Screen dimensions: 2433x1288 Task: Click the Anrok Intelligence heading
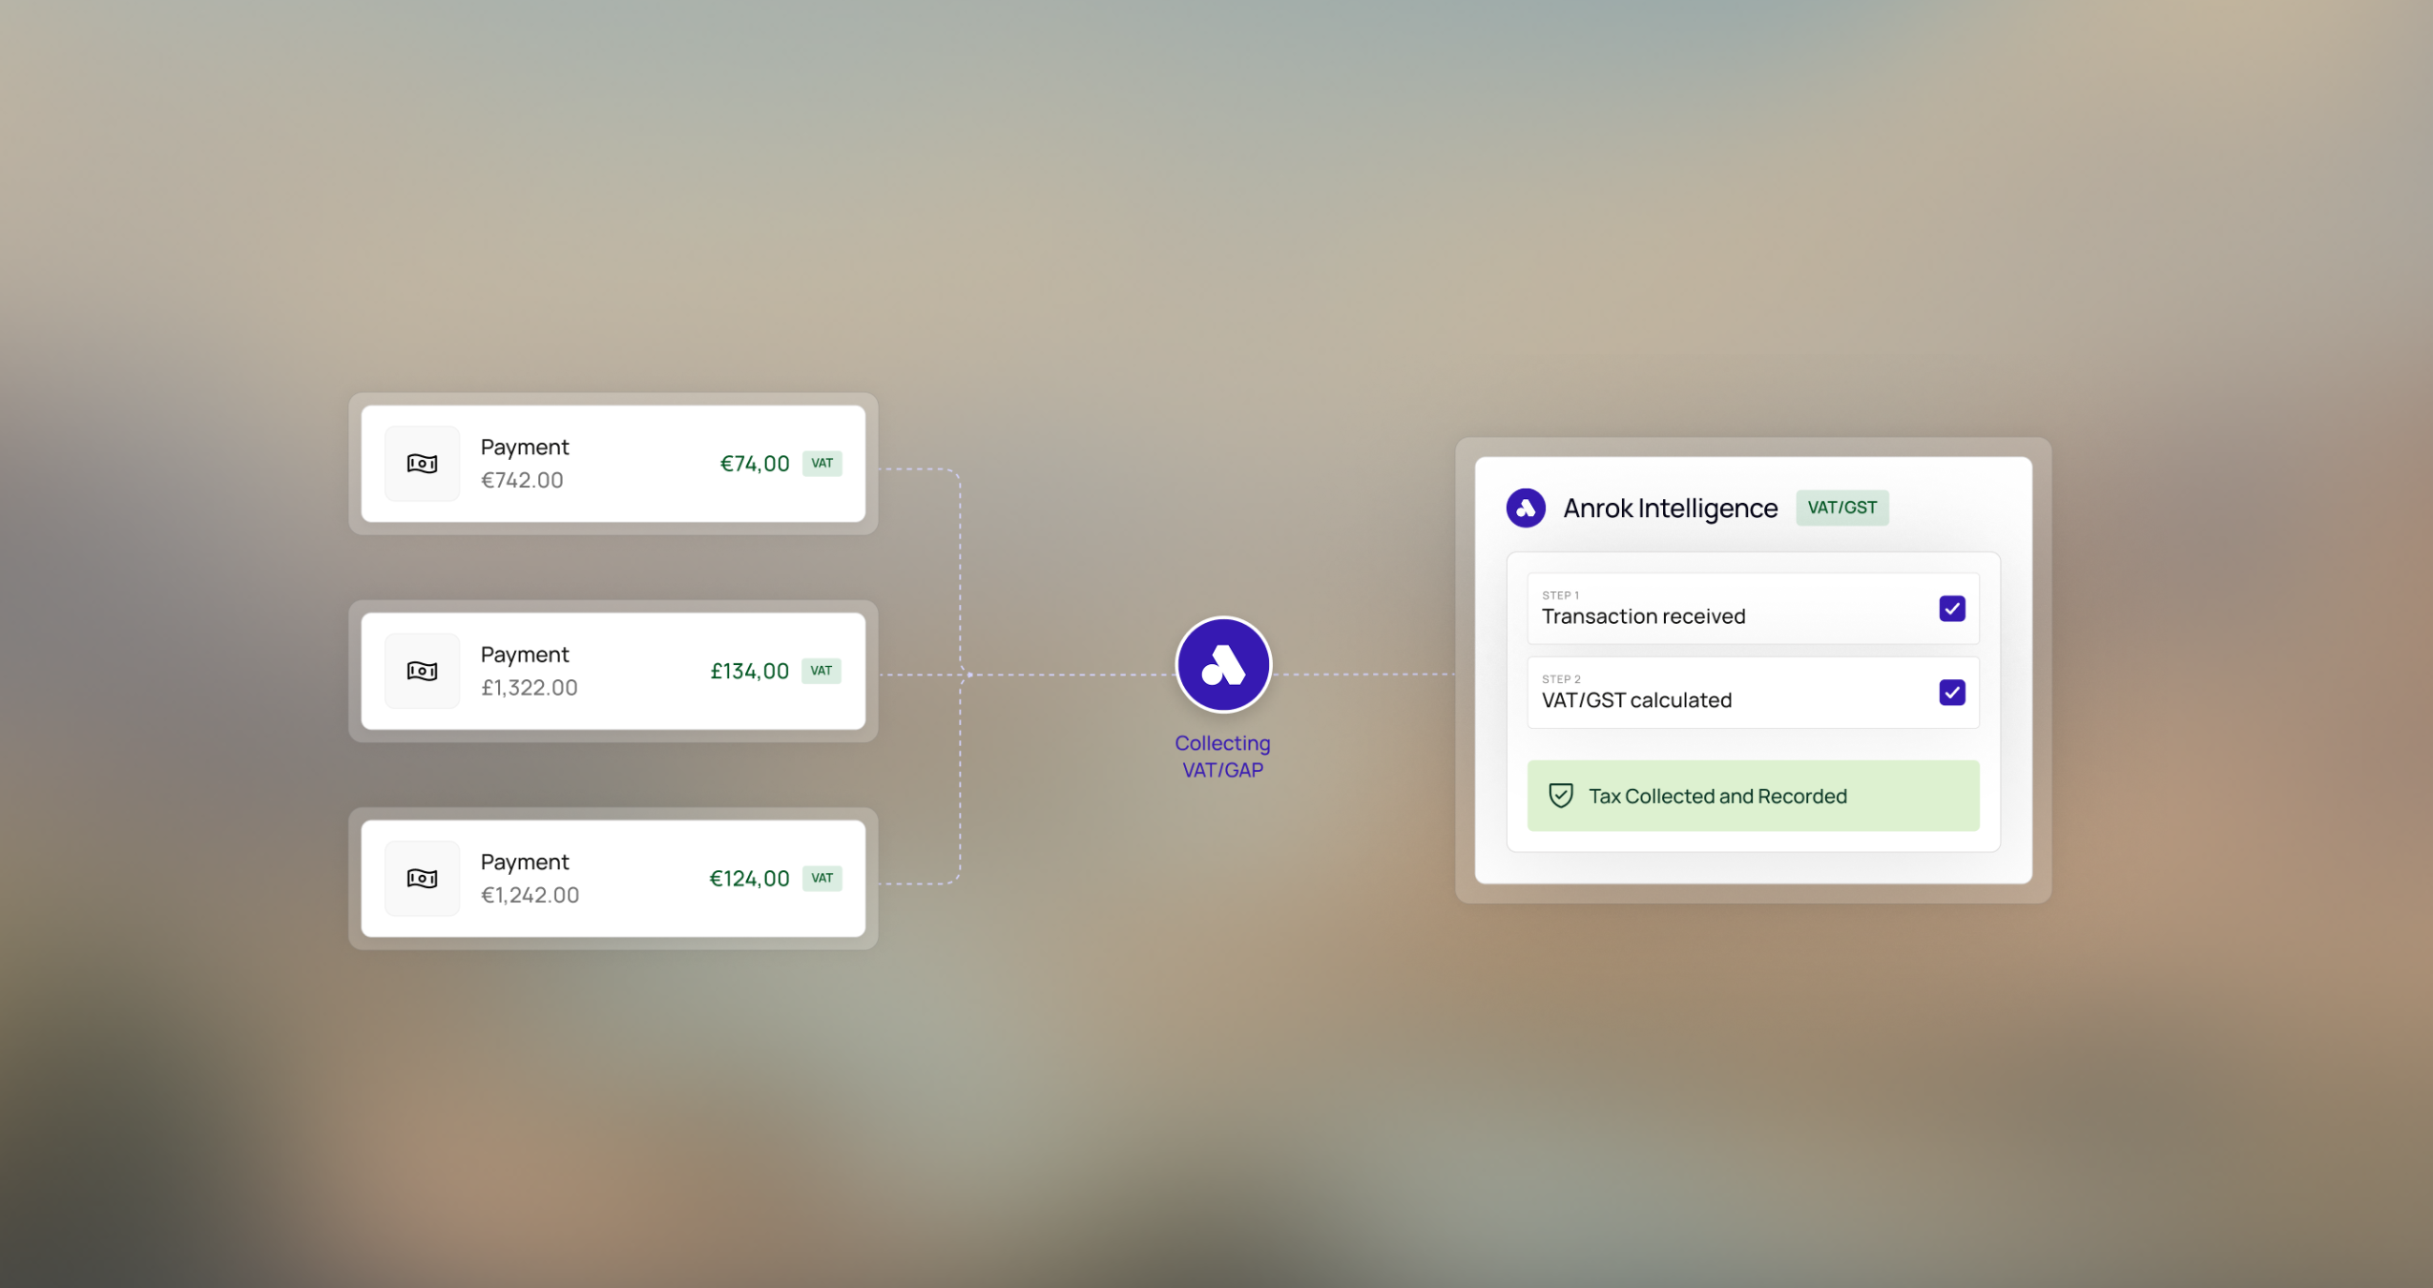tap(1670, 509)
